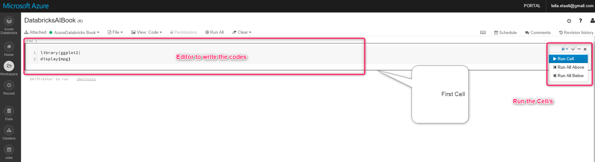
Task: Click the Run All button
Action: point(215,32)
